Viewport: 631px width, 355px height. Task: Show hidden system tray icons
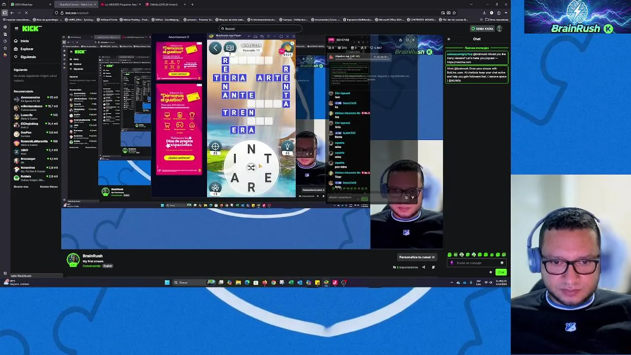tap(452, 283)
